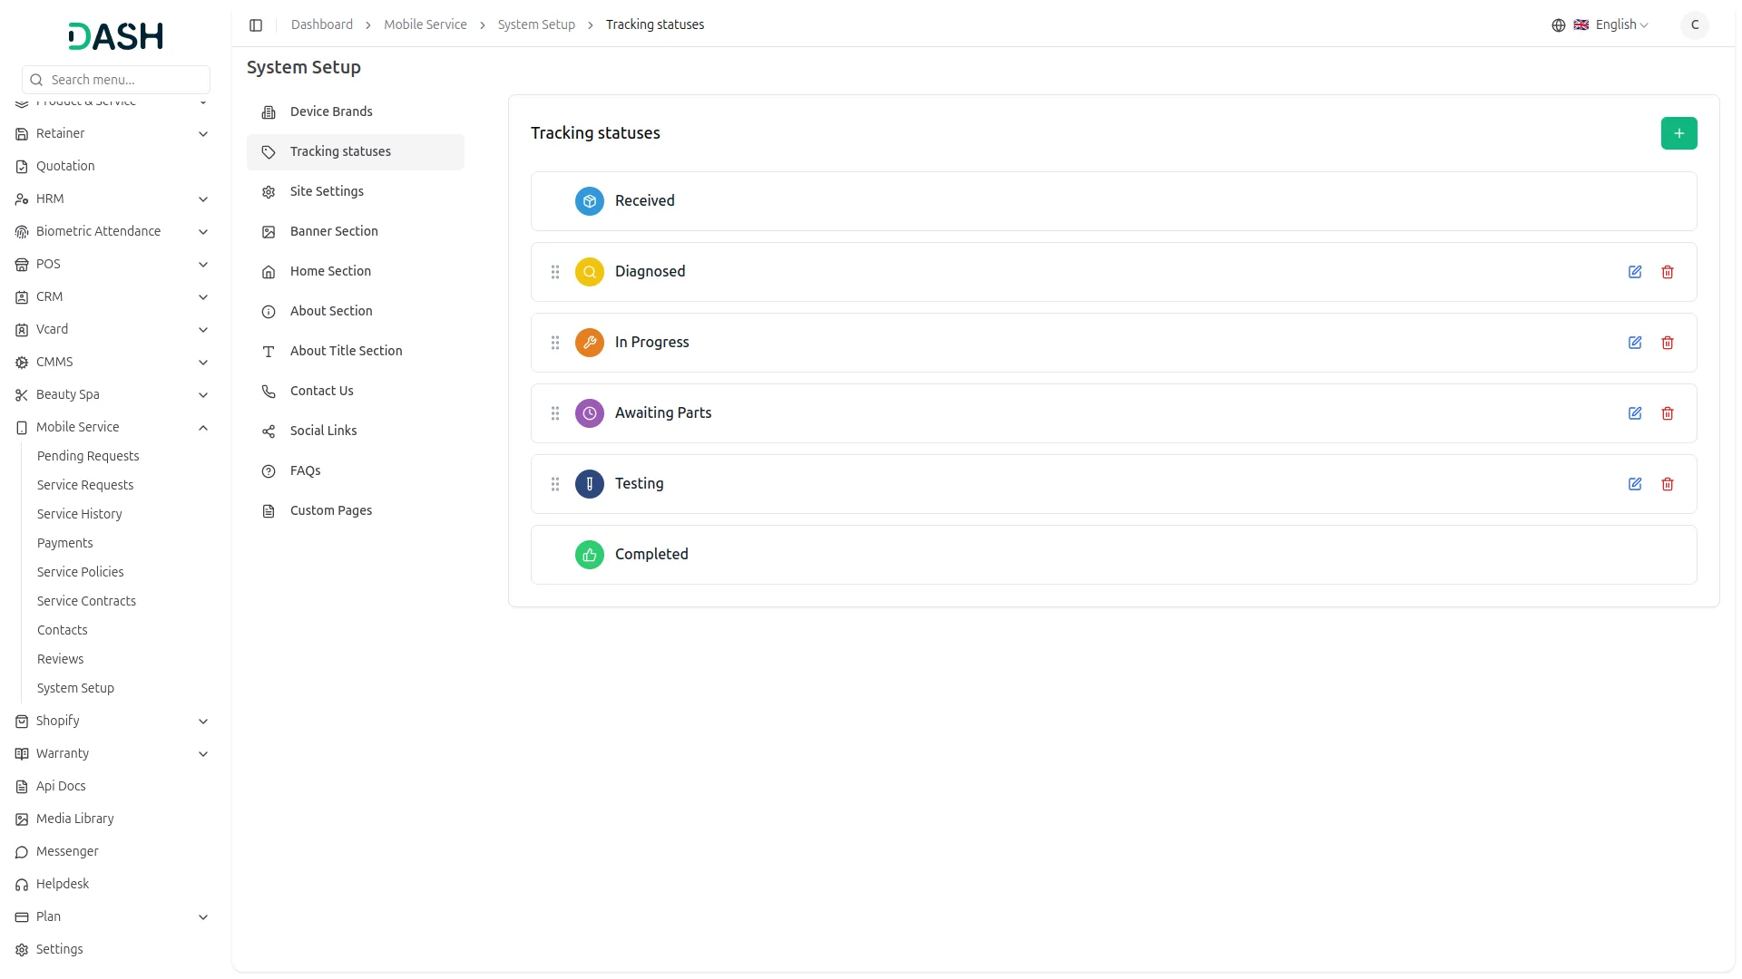Click the Contact Us phone icon
The image size is (1742, 979).
pos(268,391)
